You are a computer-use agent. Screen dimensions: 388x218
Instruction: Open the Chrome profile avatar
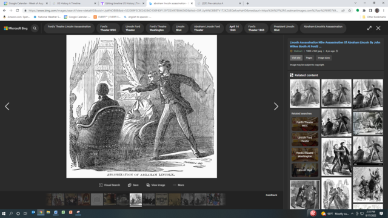click(377, 10)
